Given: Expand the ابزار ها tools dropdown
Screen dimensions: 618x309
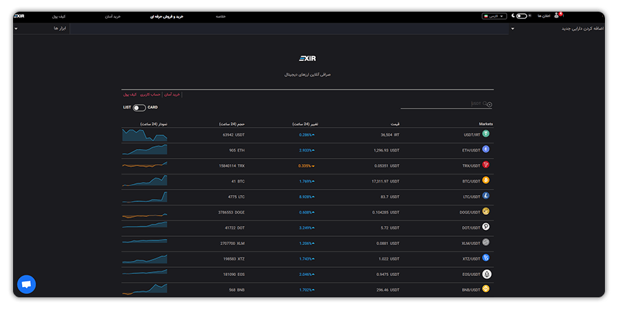Looking at the screenshot, I should point(41,28).
